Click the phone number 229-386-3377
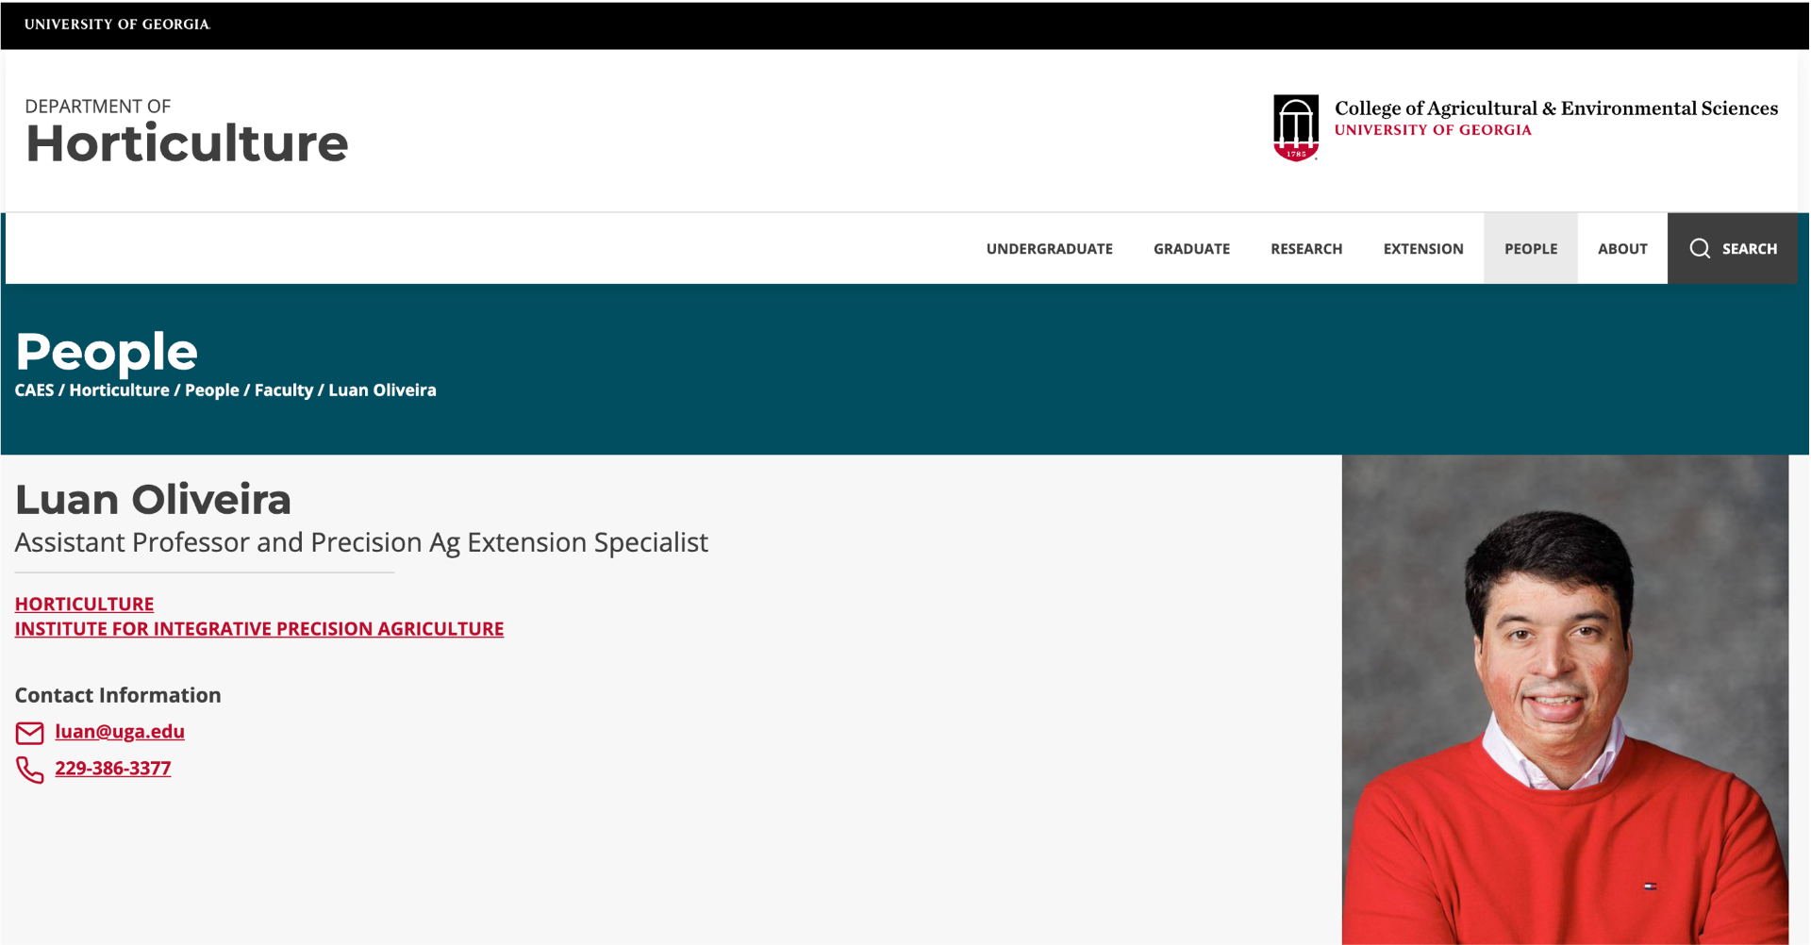The width and height of the screenshot is (1811, 945). click(113, 769)
